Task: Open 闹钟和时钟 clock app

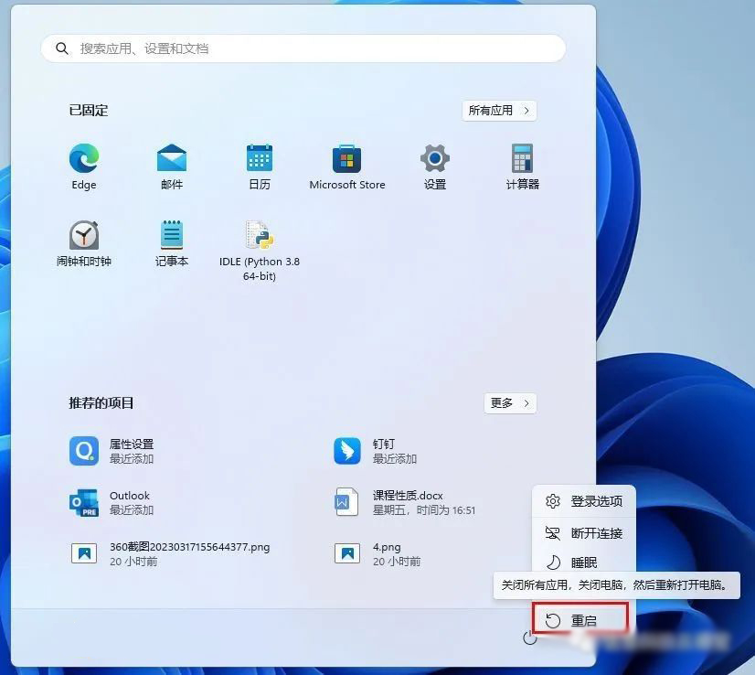Action: (84, 243)
